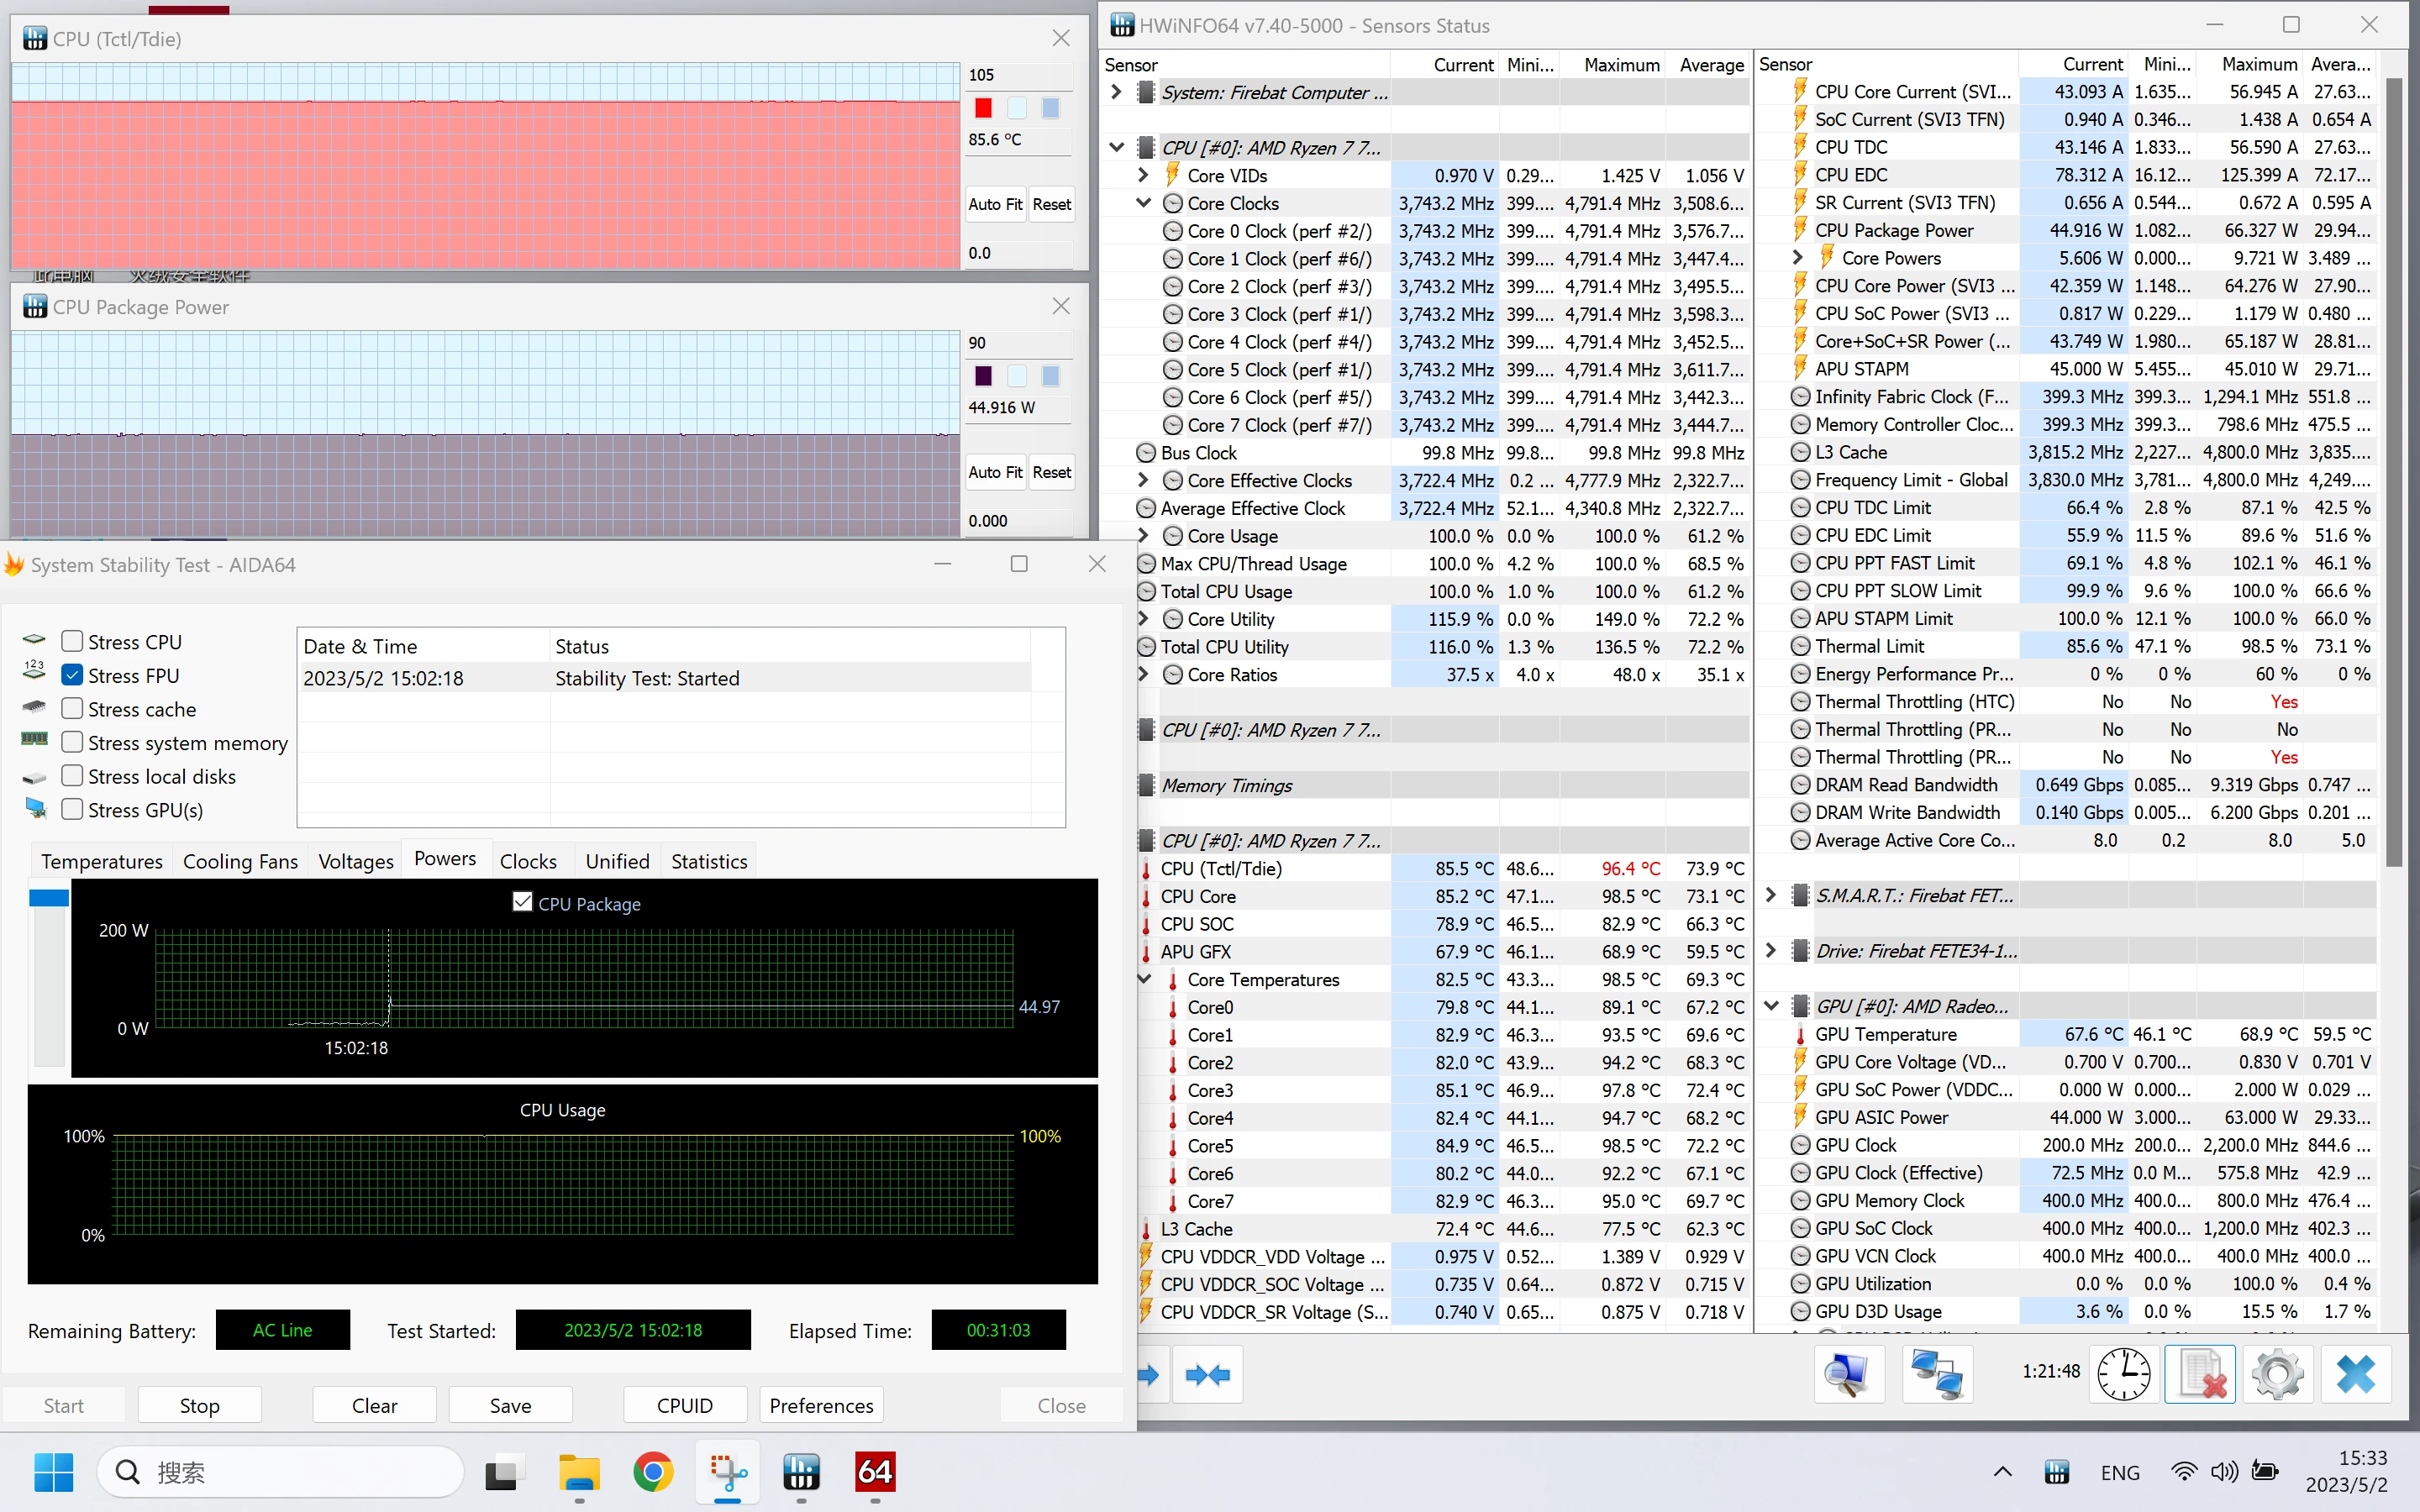Screen dimensions: 2420x1512
Task: Click the volume speaker tray icon
Action: [2224, 1472]
